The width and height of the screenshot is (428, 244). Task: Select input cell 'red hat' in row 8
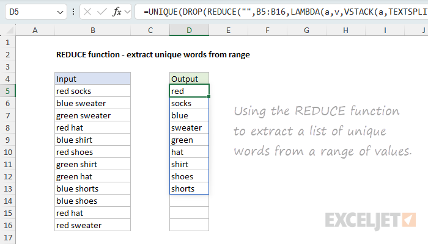click(93, 127)
